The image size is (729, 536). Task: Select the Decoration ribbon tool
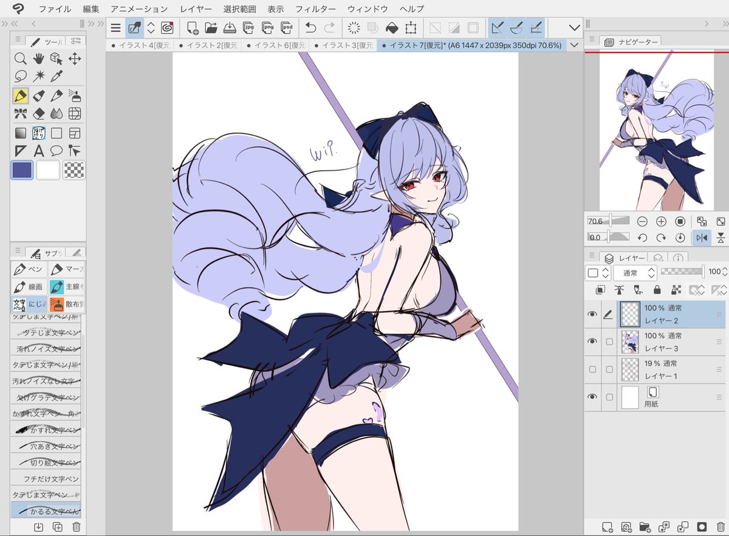point(20,114)
